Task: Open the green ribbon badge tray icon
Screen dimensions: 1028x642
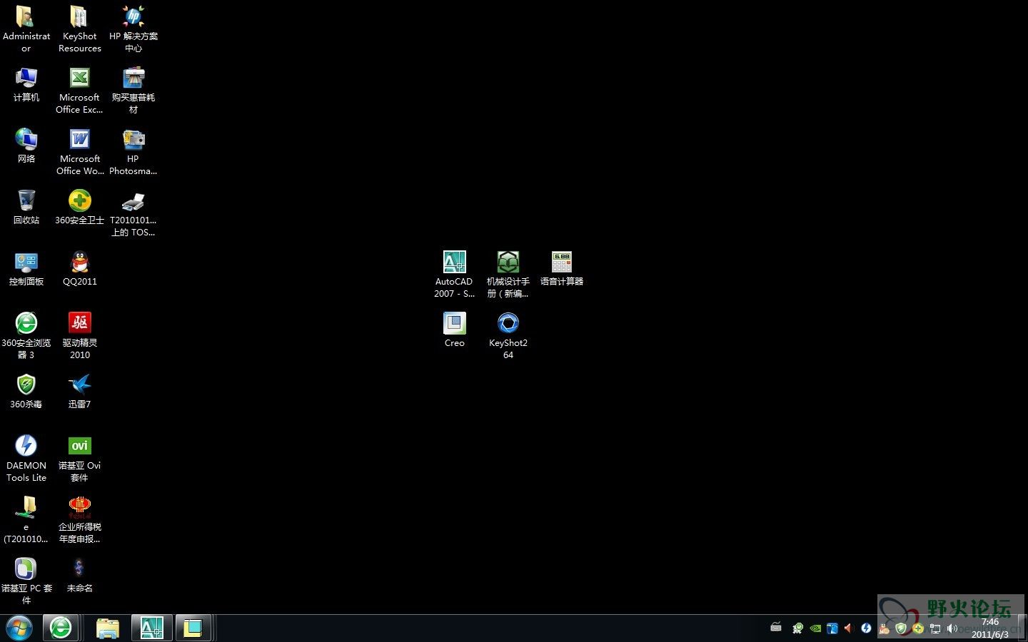Action: (x=797, y=628)
